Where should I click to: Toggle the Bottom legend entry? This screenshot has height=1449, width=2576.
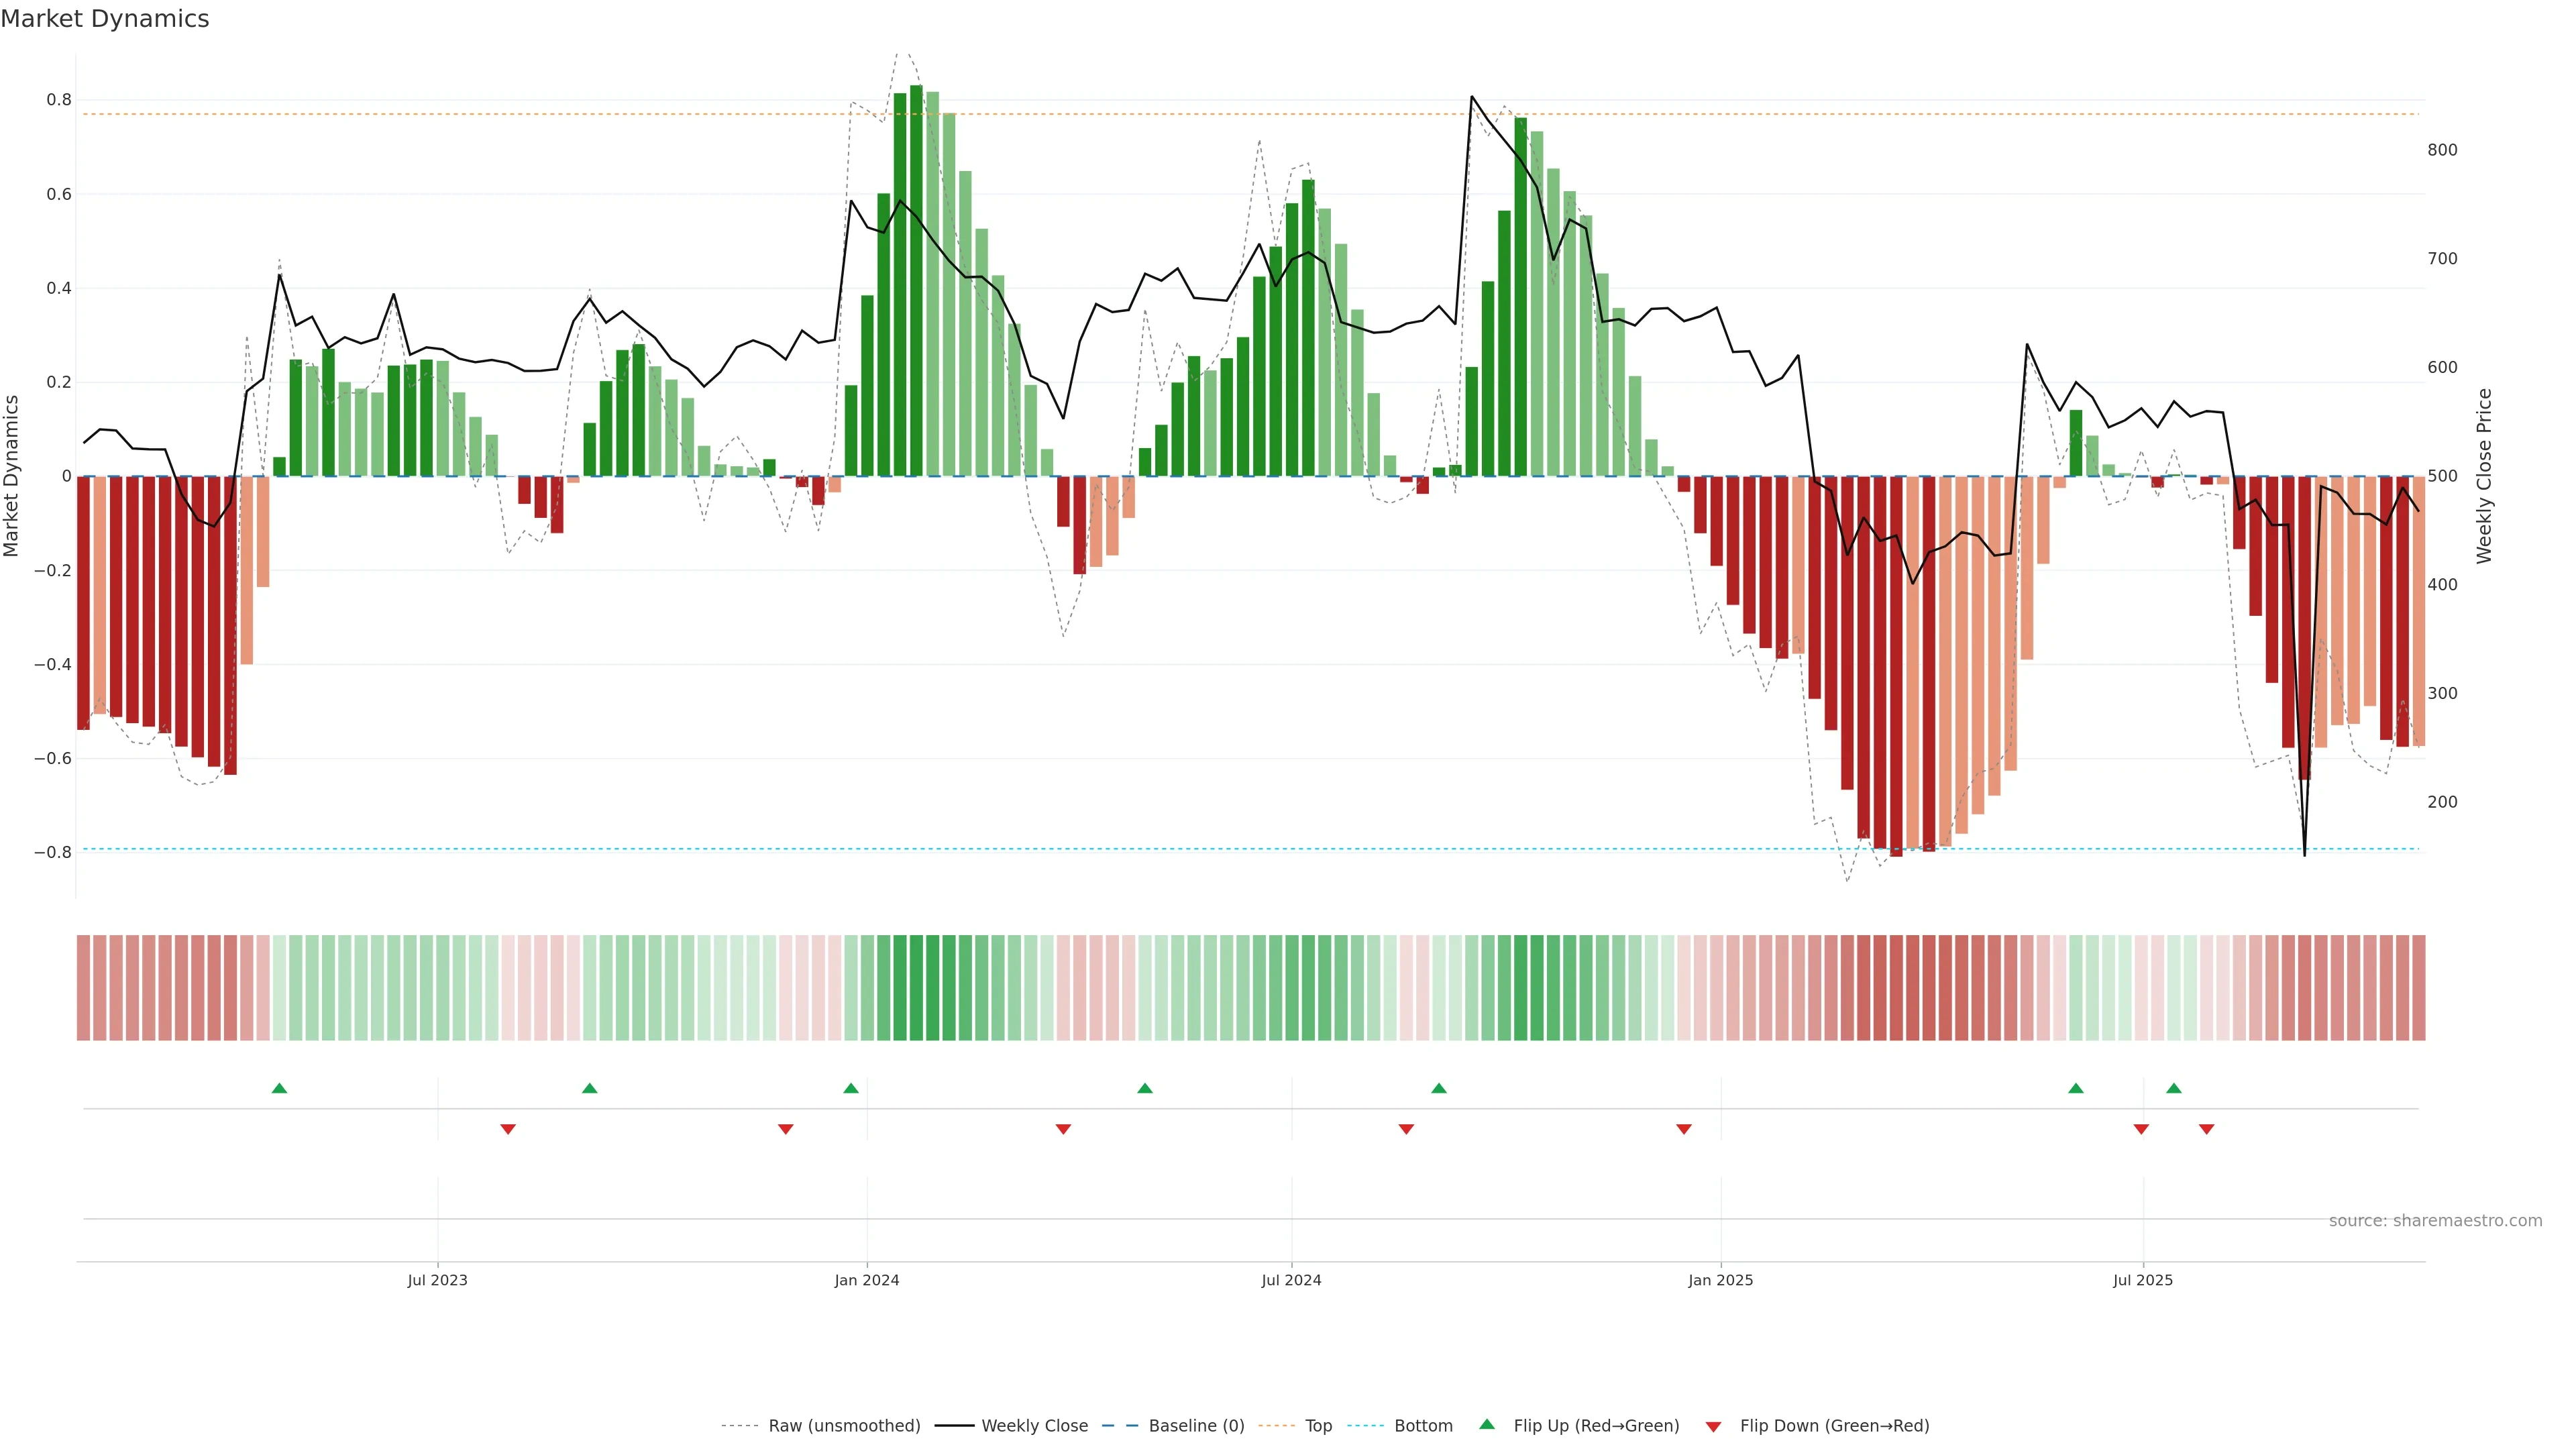pos(1423,1426)
